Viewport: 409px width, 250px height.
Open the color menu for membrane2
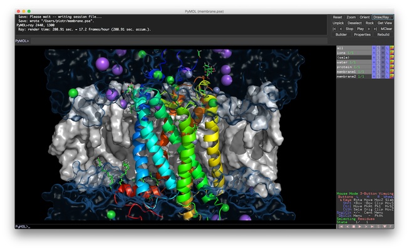click(391, 76)
